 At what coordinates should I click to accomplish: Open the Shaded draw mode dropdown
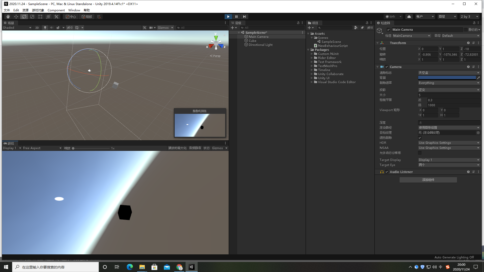coord(17,28)
